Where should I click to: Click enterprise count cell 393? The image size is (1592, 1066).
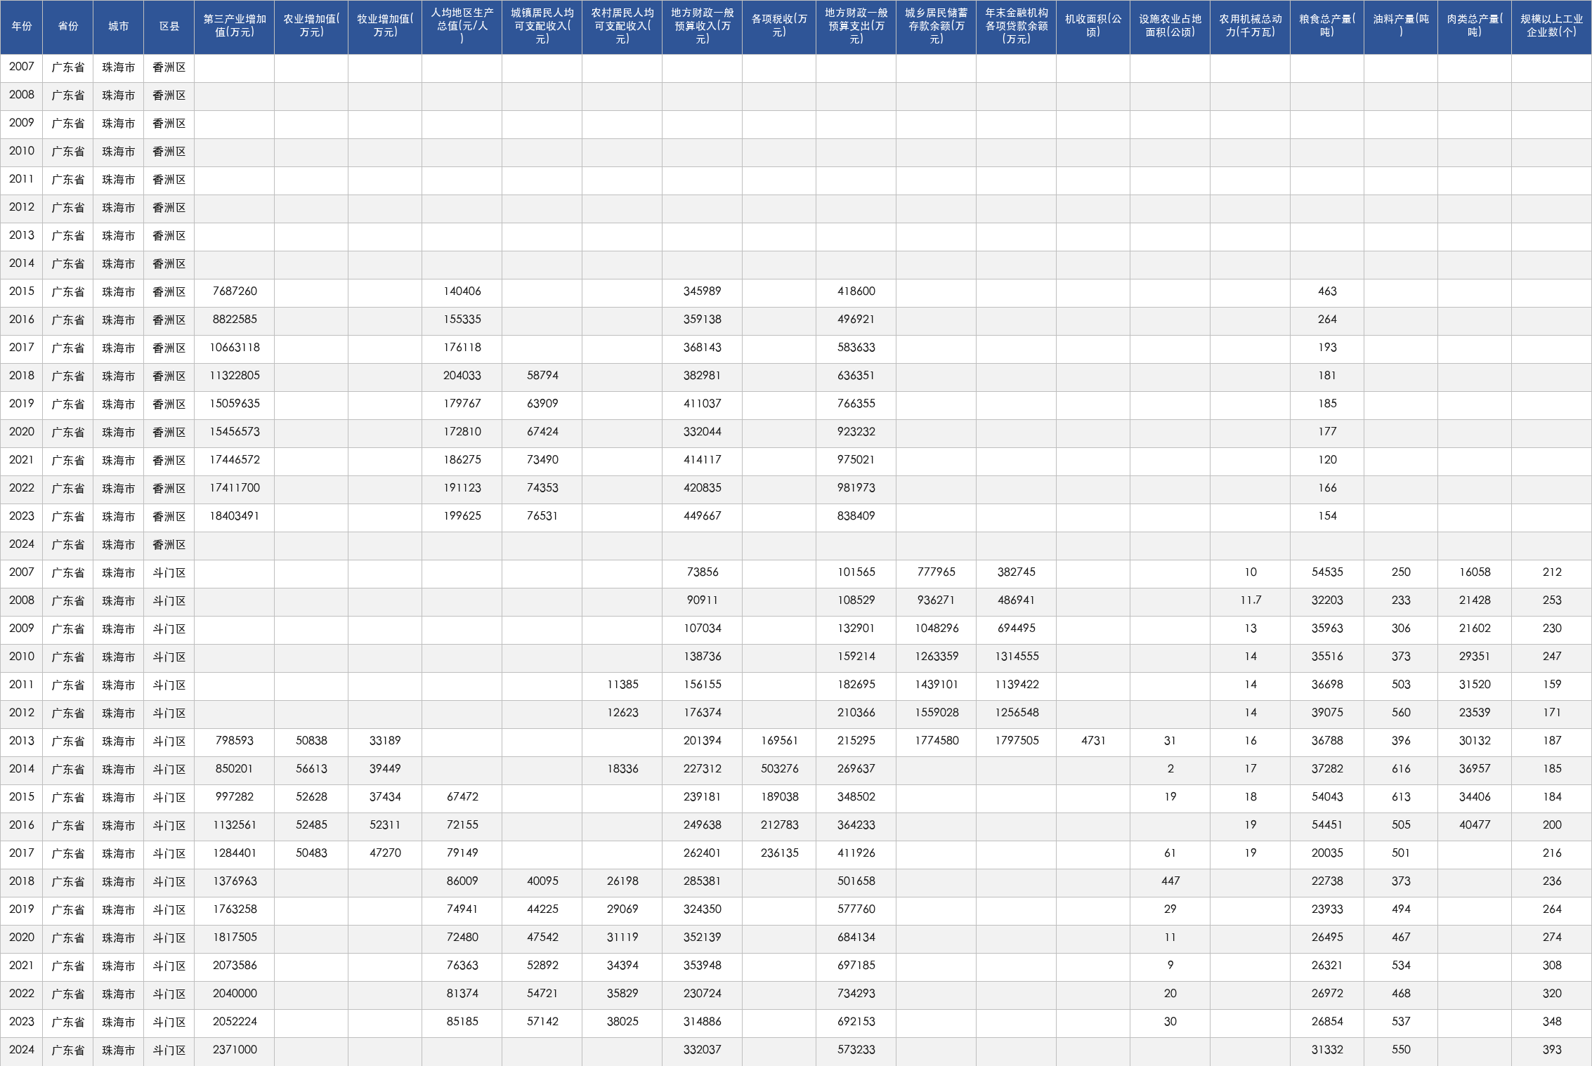click(x=1551, y=1051)
